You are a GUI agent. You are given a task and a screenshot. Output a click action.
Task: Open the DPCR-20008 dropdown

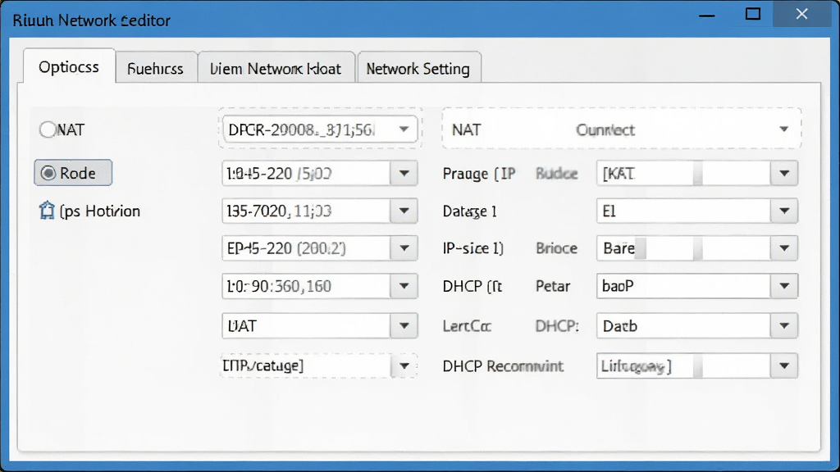320,129
